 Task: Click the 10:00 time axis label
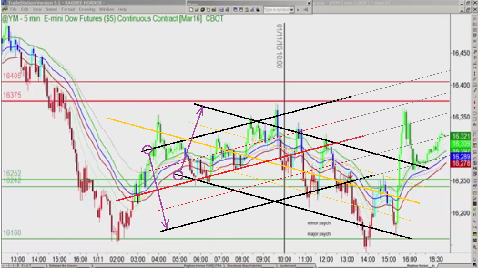coord(284,259)
